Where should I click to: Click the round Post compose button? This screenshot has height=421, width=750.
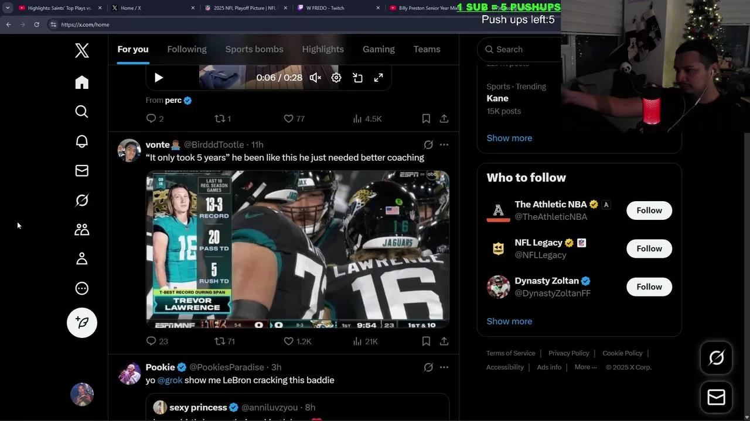tap(82, 323)
